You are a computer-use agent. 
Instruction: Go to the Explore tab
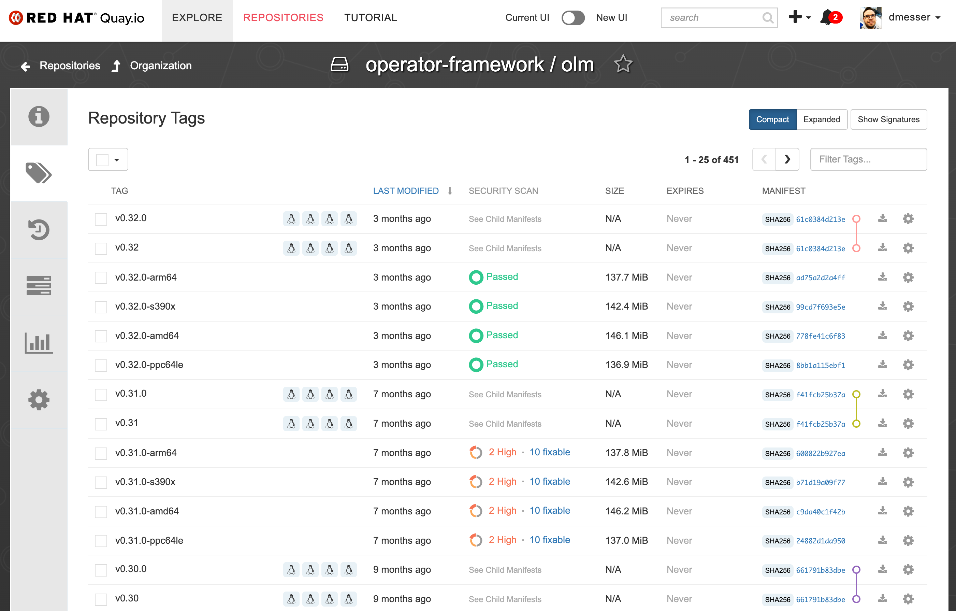tap(197, 17)
